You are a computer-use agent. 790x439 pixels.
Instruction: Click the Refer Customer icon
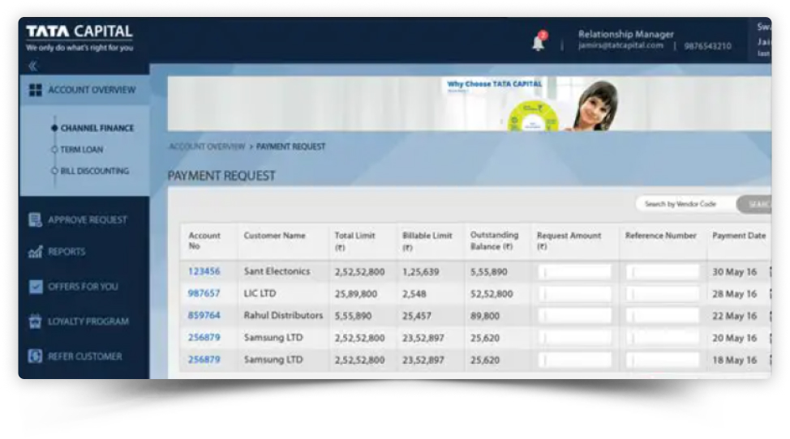click(35, 356)
